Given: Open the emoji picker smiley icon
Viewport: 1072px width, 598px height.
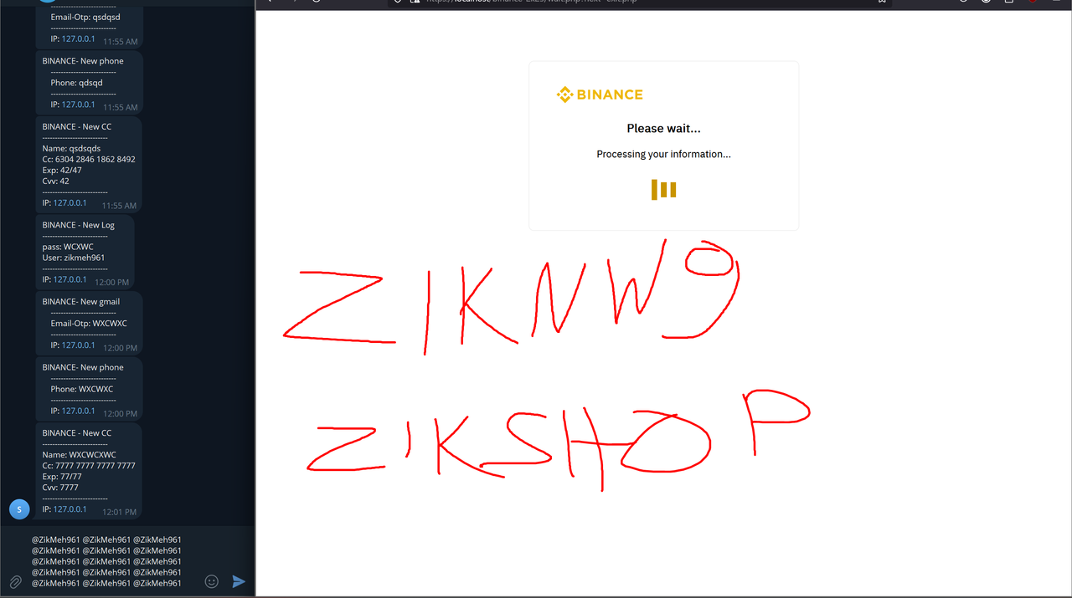Looking at the screenshot, I should 212,581.
